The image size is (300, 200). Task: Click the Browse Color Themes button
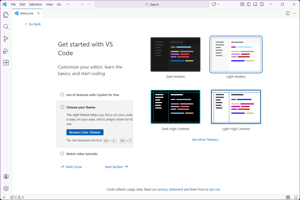[x=85, y=132]
